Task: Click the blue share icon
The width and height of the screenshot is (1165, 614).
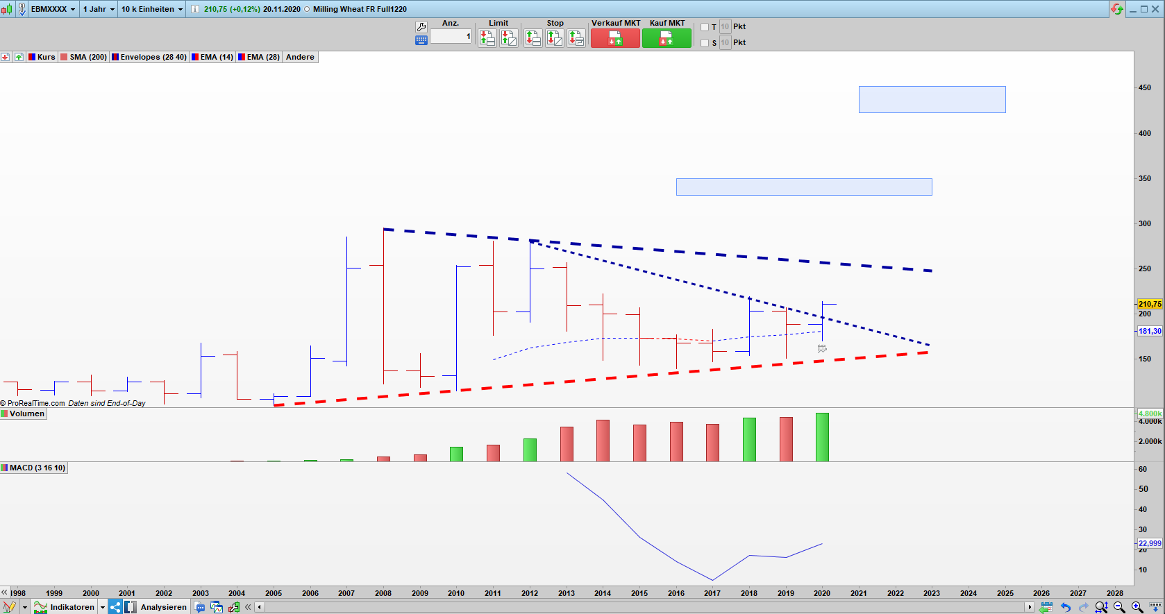Action: tap(115, 607)
